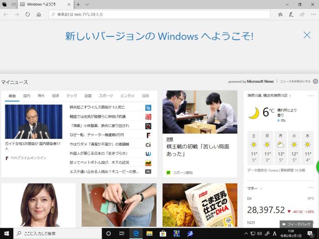Open the フィードバック button

pos(297,224)
